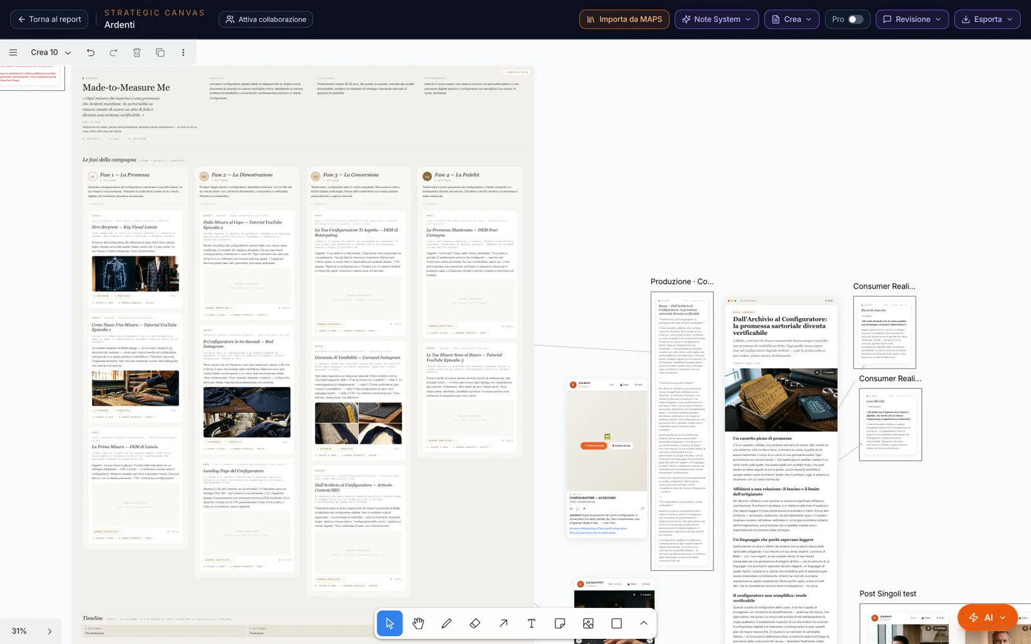Duplicate the selection
The height and width of the screenshot is (644, 1031).
[160, 53]
